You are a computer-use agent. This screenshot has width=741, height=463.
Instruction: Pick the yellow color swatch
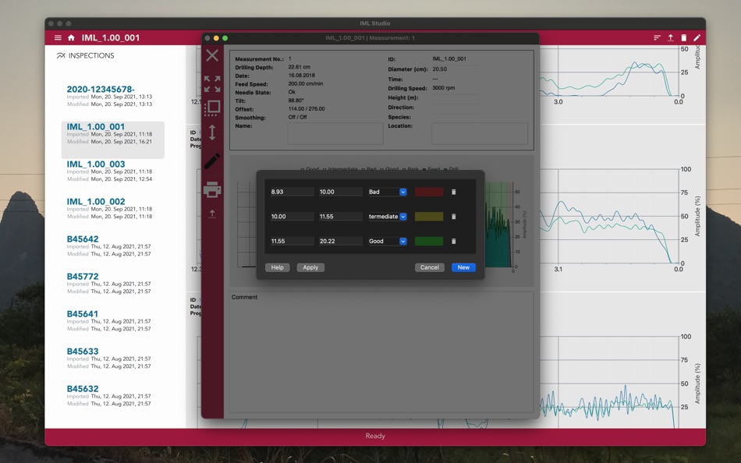coord(429,217)
